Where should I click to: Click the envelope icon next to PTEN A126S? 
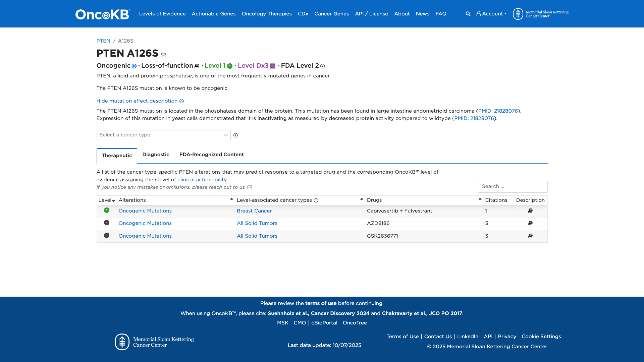(x=163, y=55)
